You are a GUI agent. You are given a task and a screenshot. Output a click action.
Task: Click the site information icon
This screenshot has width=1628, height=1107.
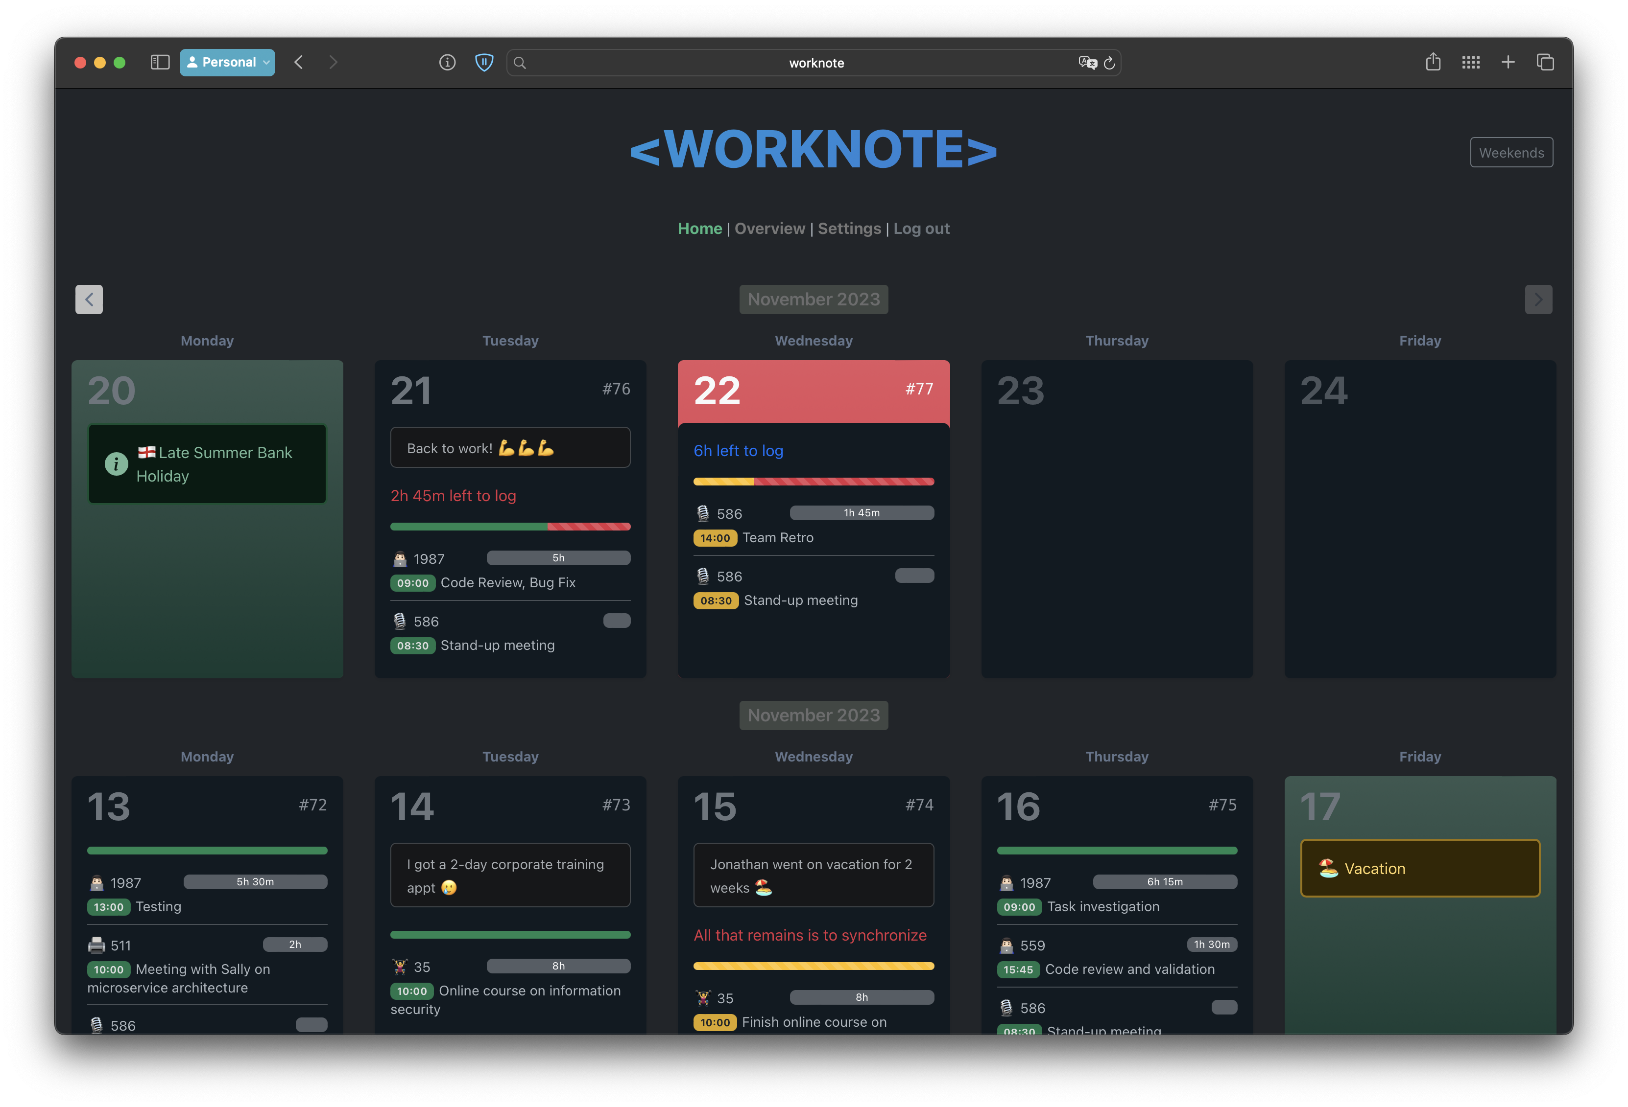pos(447,62)
